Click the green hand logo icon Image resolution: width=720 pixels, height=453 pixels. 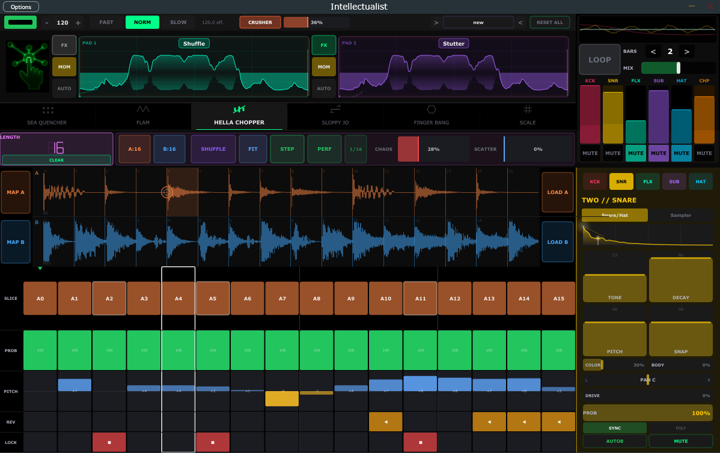[27, 65]
